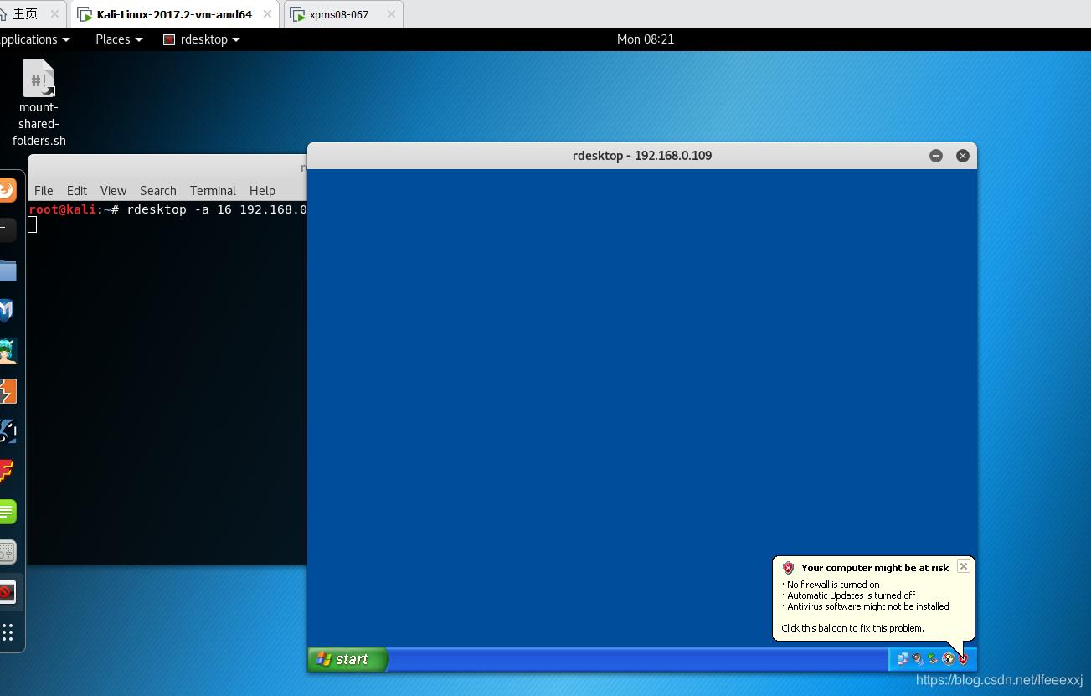
Task: Open Armitage green-haired icon in dock
Action: [7, 351]
